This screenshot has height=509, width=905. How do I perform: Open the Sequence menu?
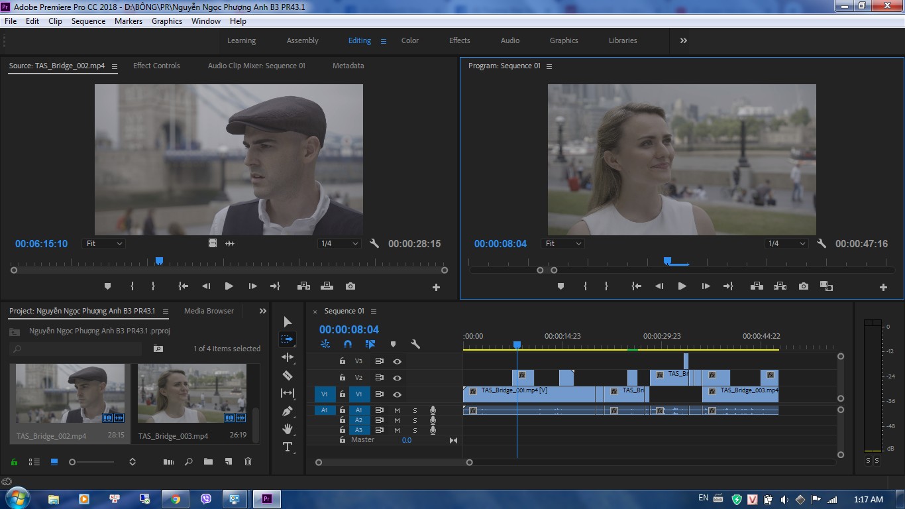88,21
